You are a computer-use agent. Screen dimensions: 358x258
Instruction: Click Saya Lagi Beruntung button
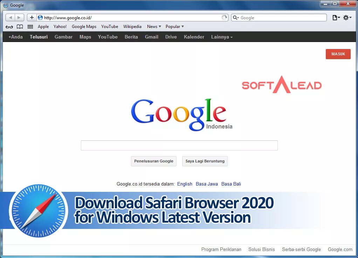(x=205, y=161)
